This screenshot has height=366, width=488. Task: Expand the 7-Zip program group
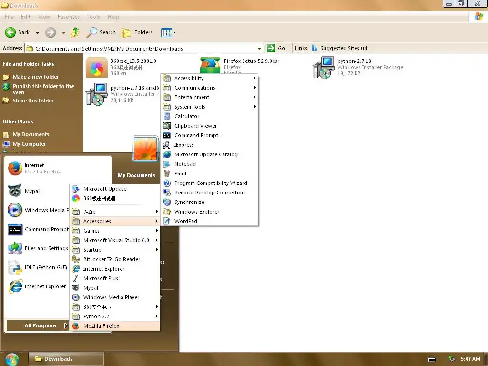point(114,212)
